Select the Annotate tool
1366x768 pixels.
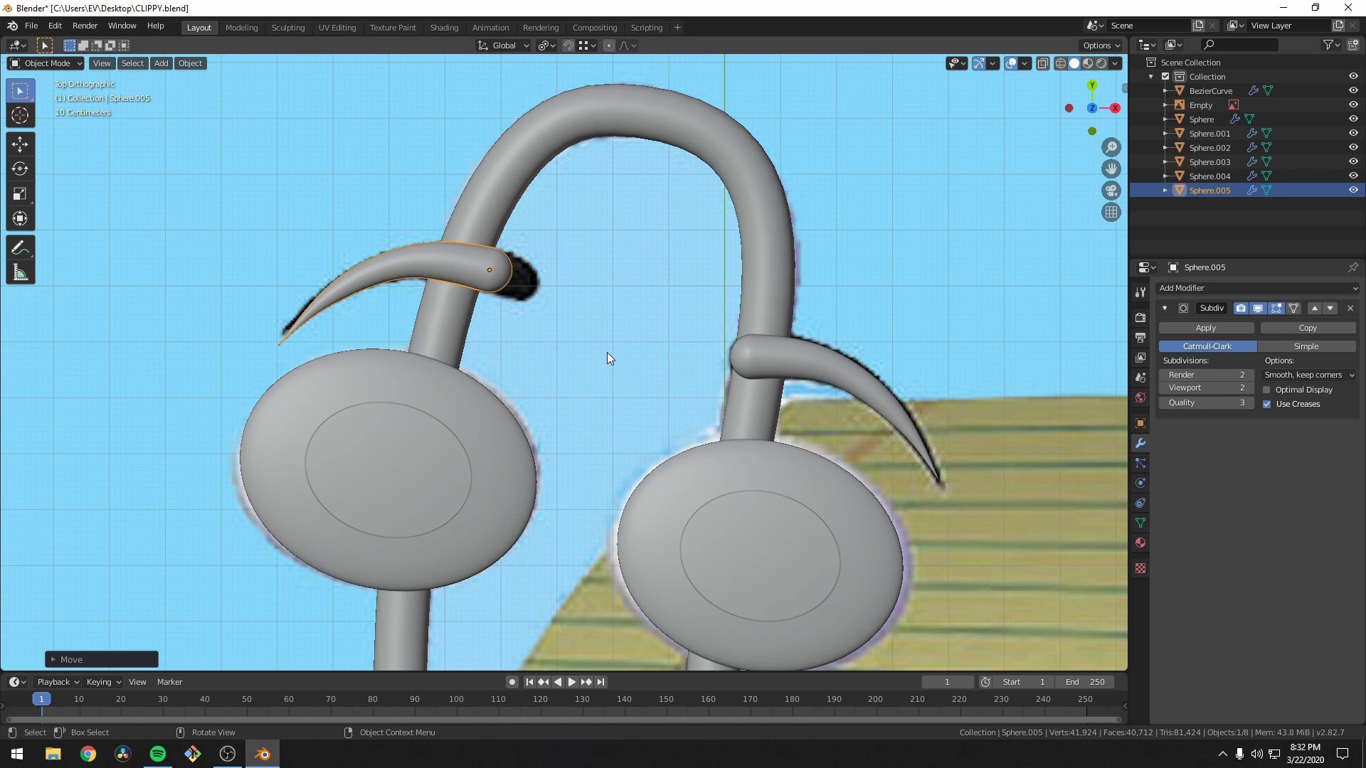coord(20,247)
